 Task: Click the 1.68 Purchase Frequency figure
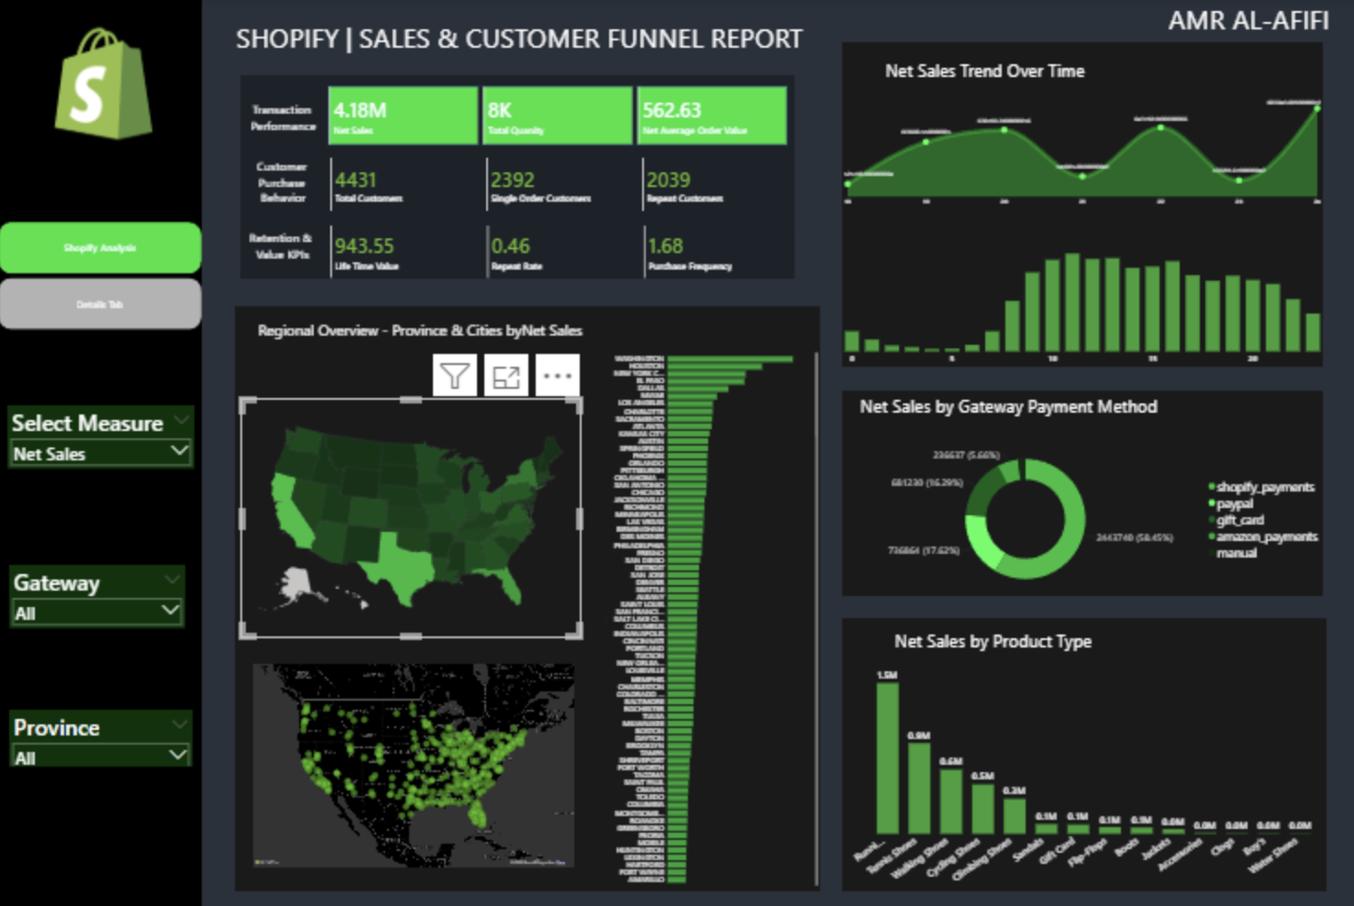pyautogui.click(x=666, y=246)
